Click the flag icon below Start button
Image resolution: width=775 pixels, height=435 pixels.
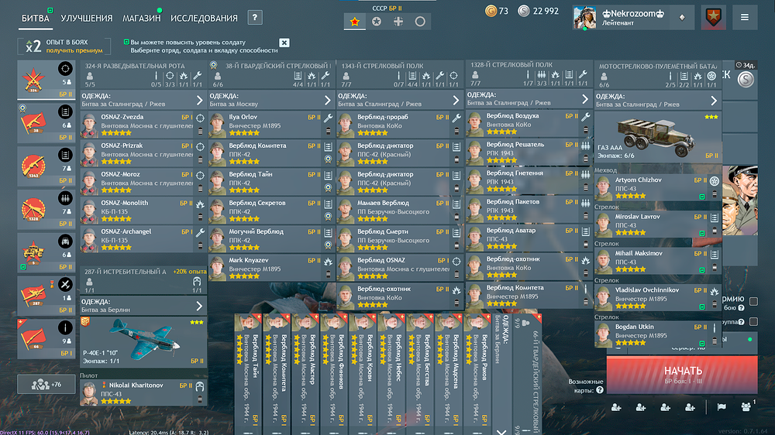click(x=721, y=407)
